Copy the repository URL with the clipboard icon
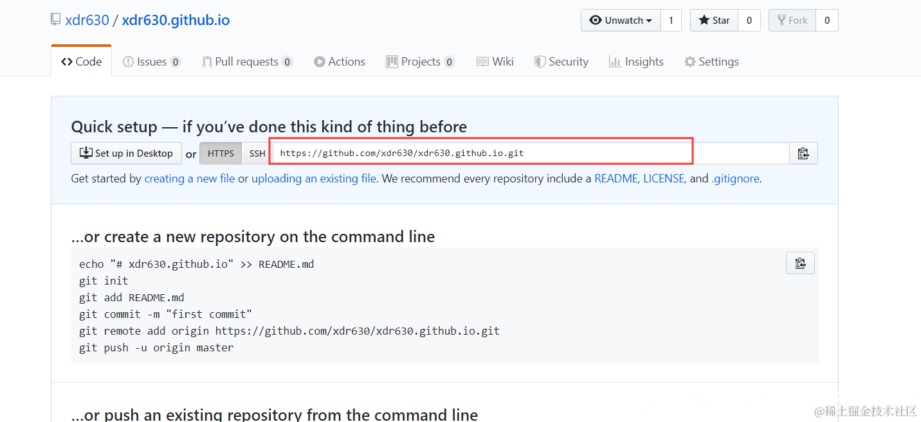Image resolution: width=921 pixels, height=422 pixels. coord(803,154)
